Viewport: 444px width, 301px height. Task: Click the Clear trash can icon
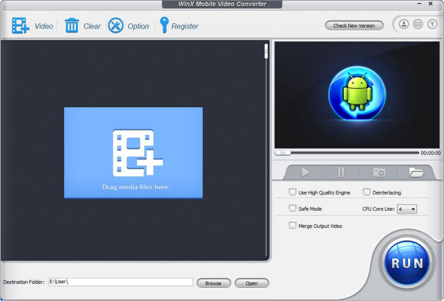(x=72, y=26)
